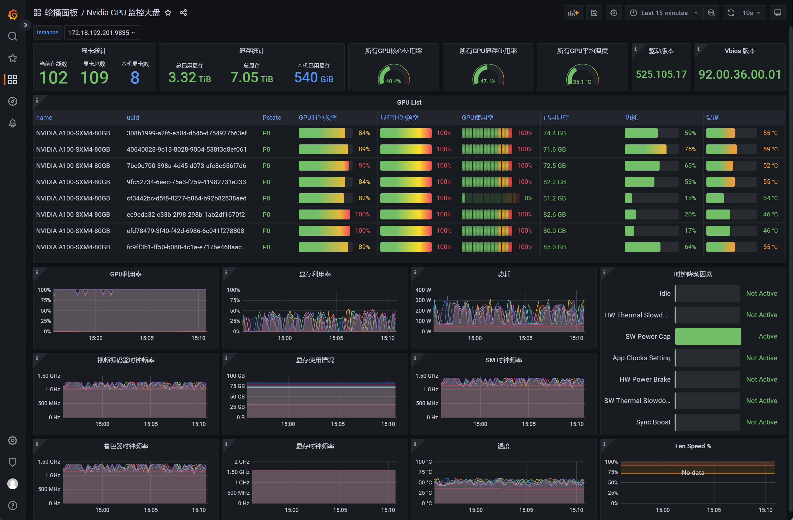Click the Add panel icon

[573, 13]
